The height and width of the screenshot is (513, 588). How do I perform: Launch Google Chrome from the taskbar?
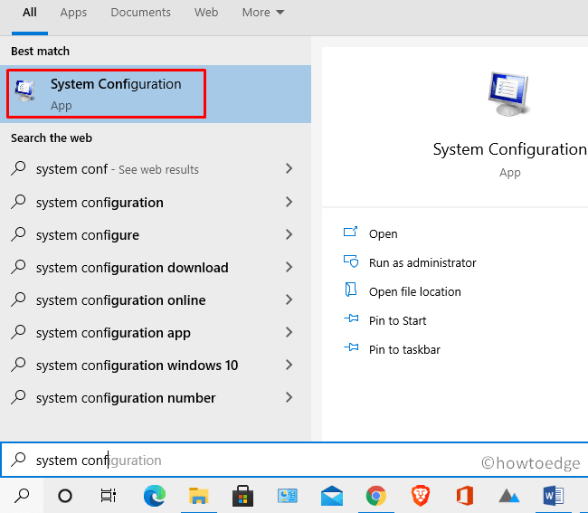[x=376, y=495]
